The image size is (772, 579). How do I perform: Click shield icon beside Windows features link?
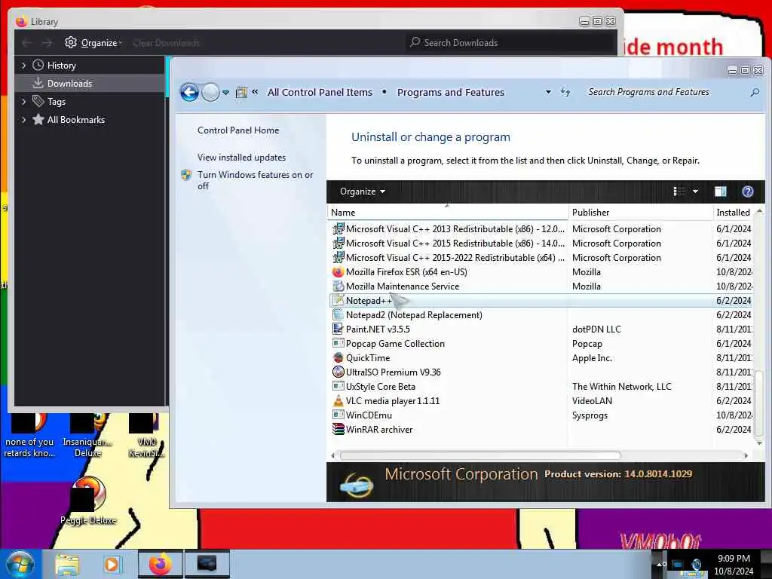coord(186,175)
